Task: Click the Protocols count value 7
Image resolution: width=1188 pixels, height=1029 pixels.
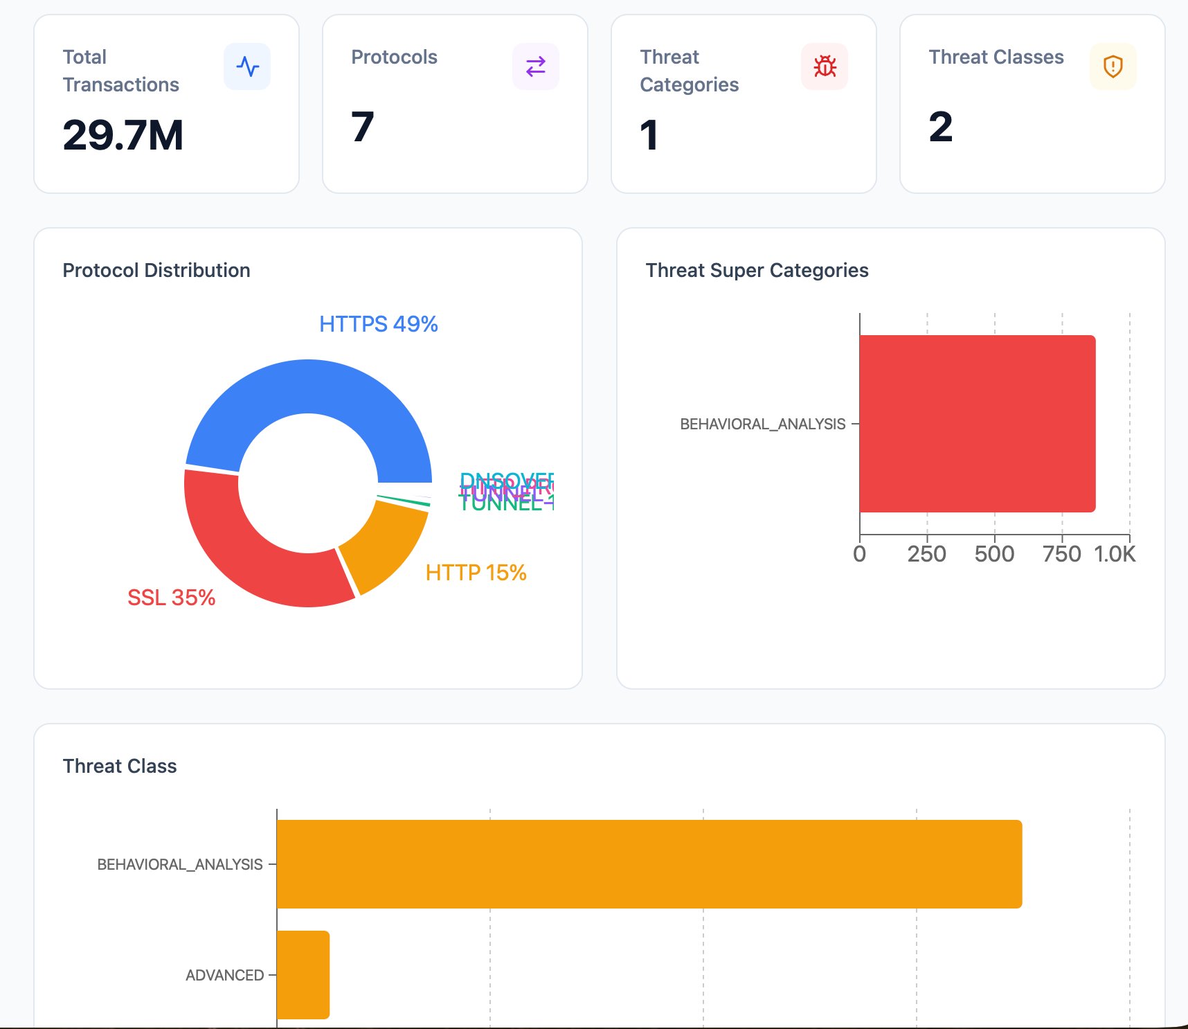Action: tap(363, 127)
